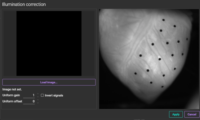Cancel the illumination correction dialog
This screenshot has height=120, width=200.
pyautogui.click(x=192, y=114)
